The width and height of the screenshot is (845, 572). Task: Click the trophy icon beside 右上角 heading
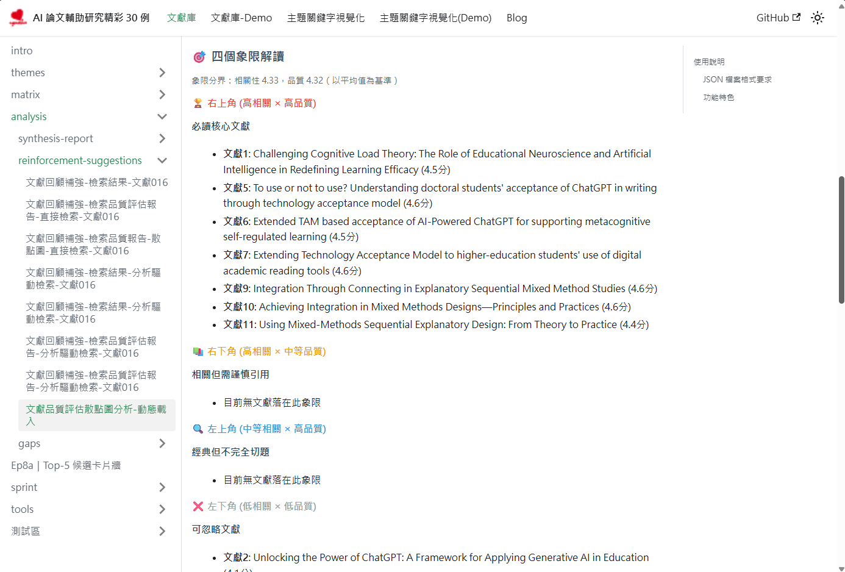(x=198, y=103)
